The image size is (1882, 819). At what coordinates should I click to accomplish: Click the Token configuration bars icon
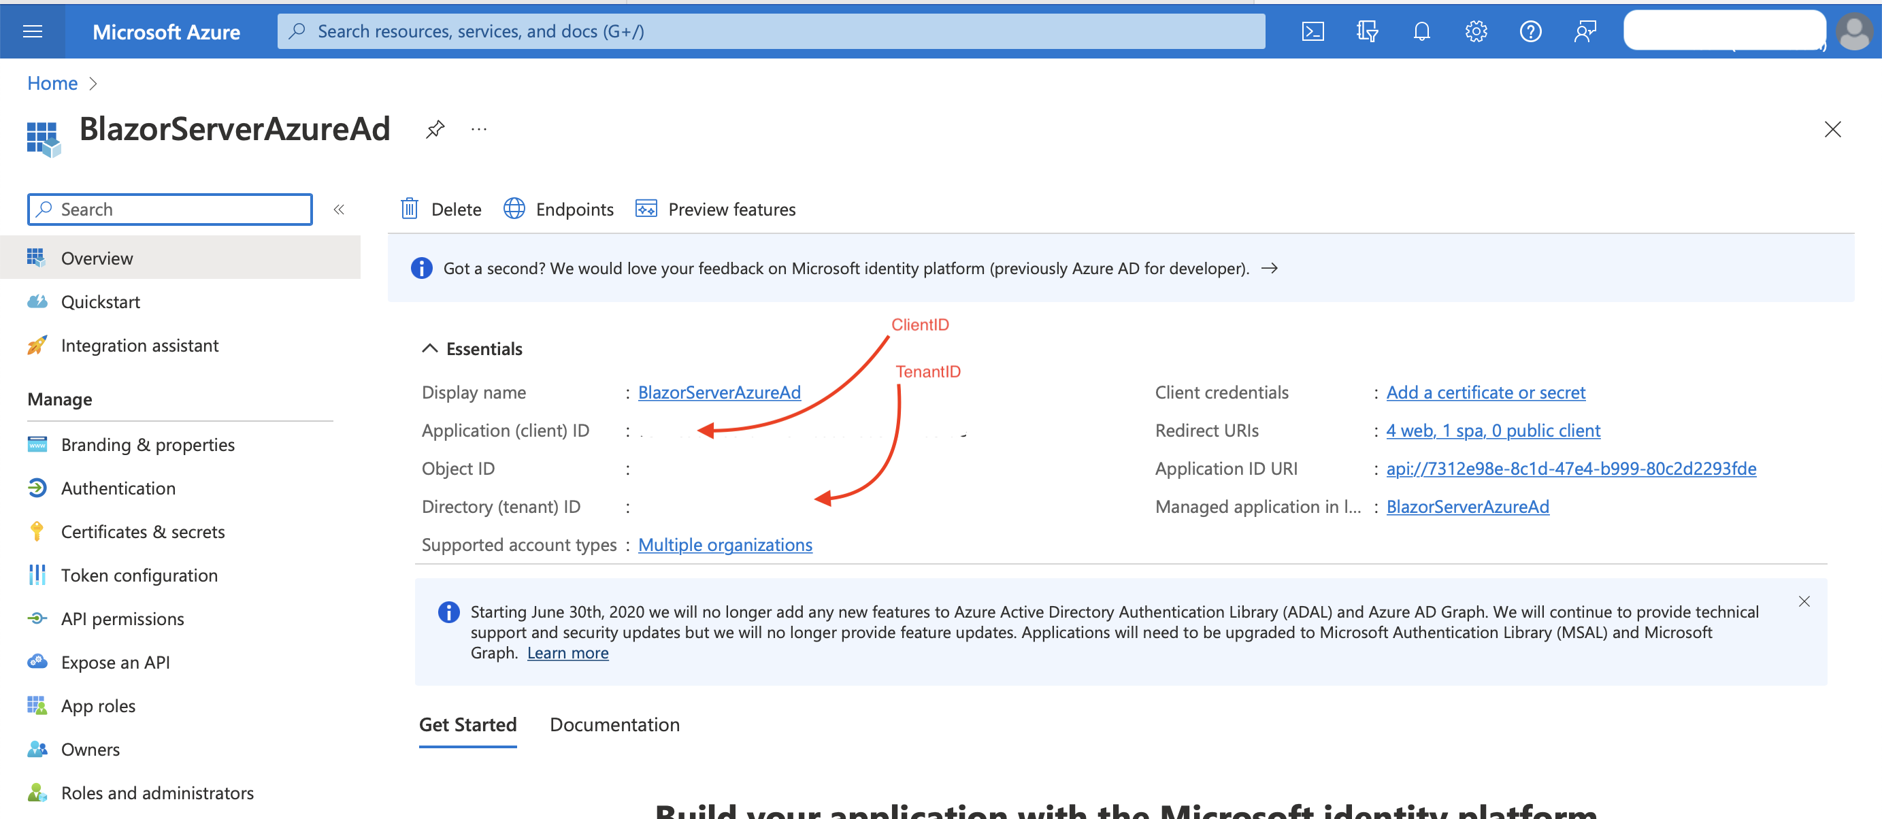tap(37, 575)
